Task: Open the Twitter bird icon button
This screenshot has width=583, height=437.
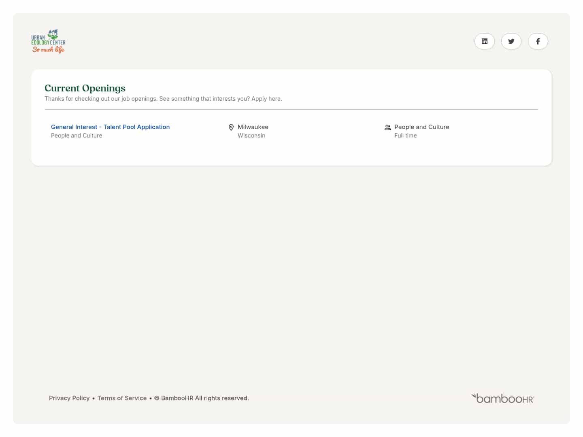Action: [x=511, y=41]
